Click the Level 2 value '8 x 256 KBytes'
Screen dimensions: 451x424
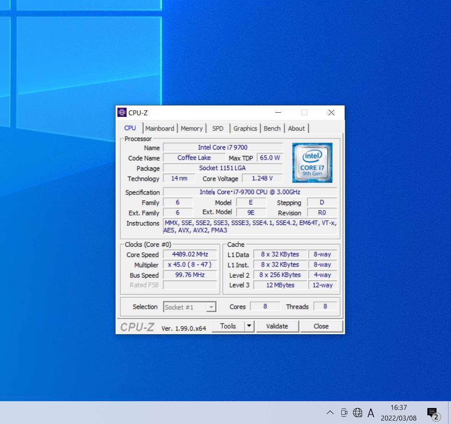pos(280,275)
